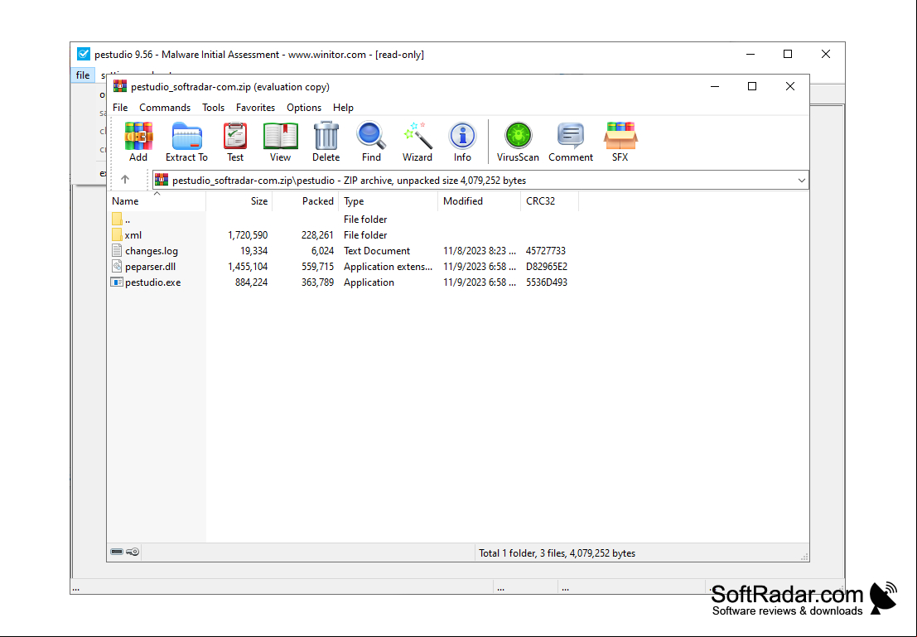Screen dimensions: 917x637
Task: Select the peparser.dll file name
Action: tap(150, 267)
